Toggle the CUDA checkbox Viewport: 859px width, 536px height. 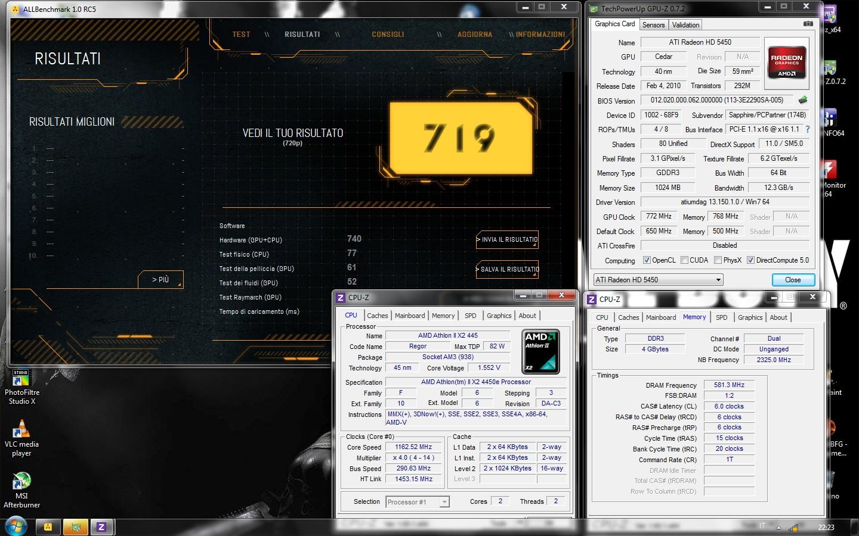685,260
